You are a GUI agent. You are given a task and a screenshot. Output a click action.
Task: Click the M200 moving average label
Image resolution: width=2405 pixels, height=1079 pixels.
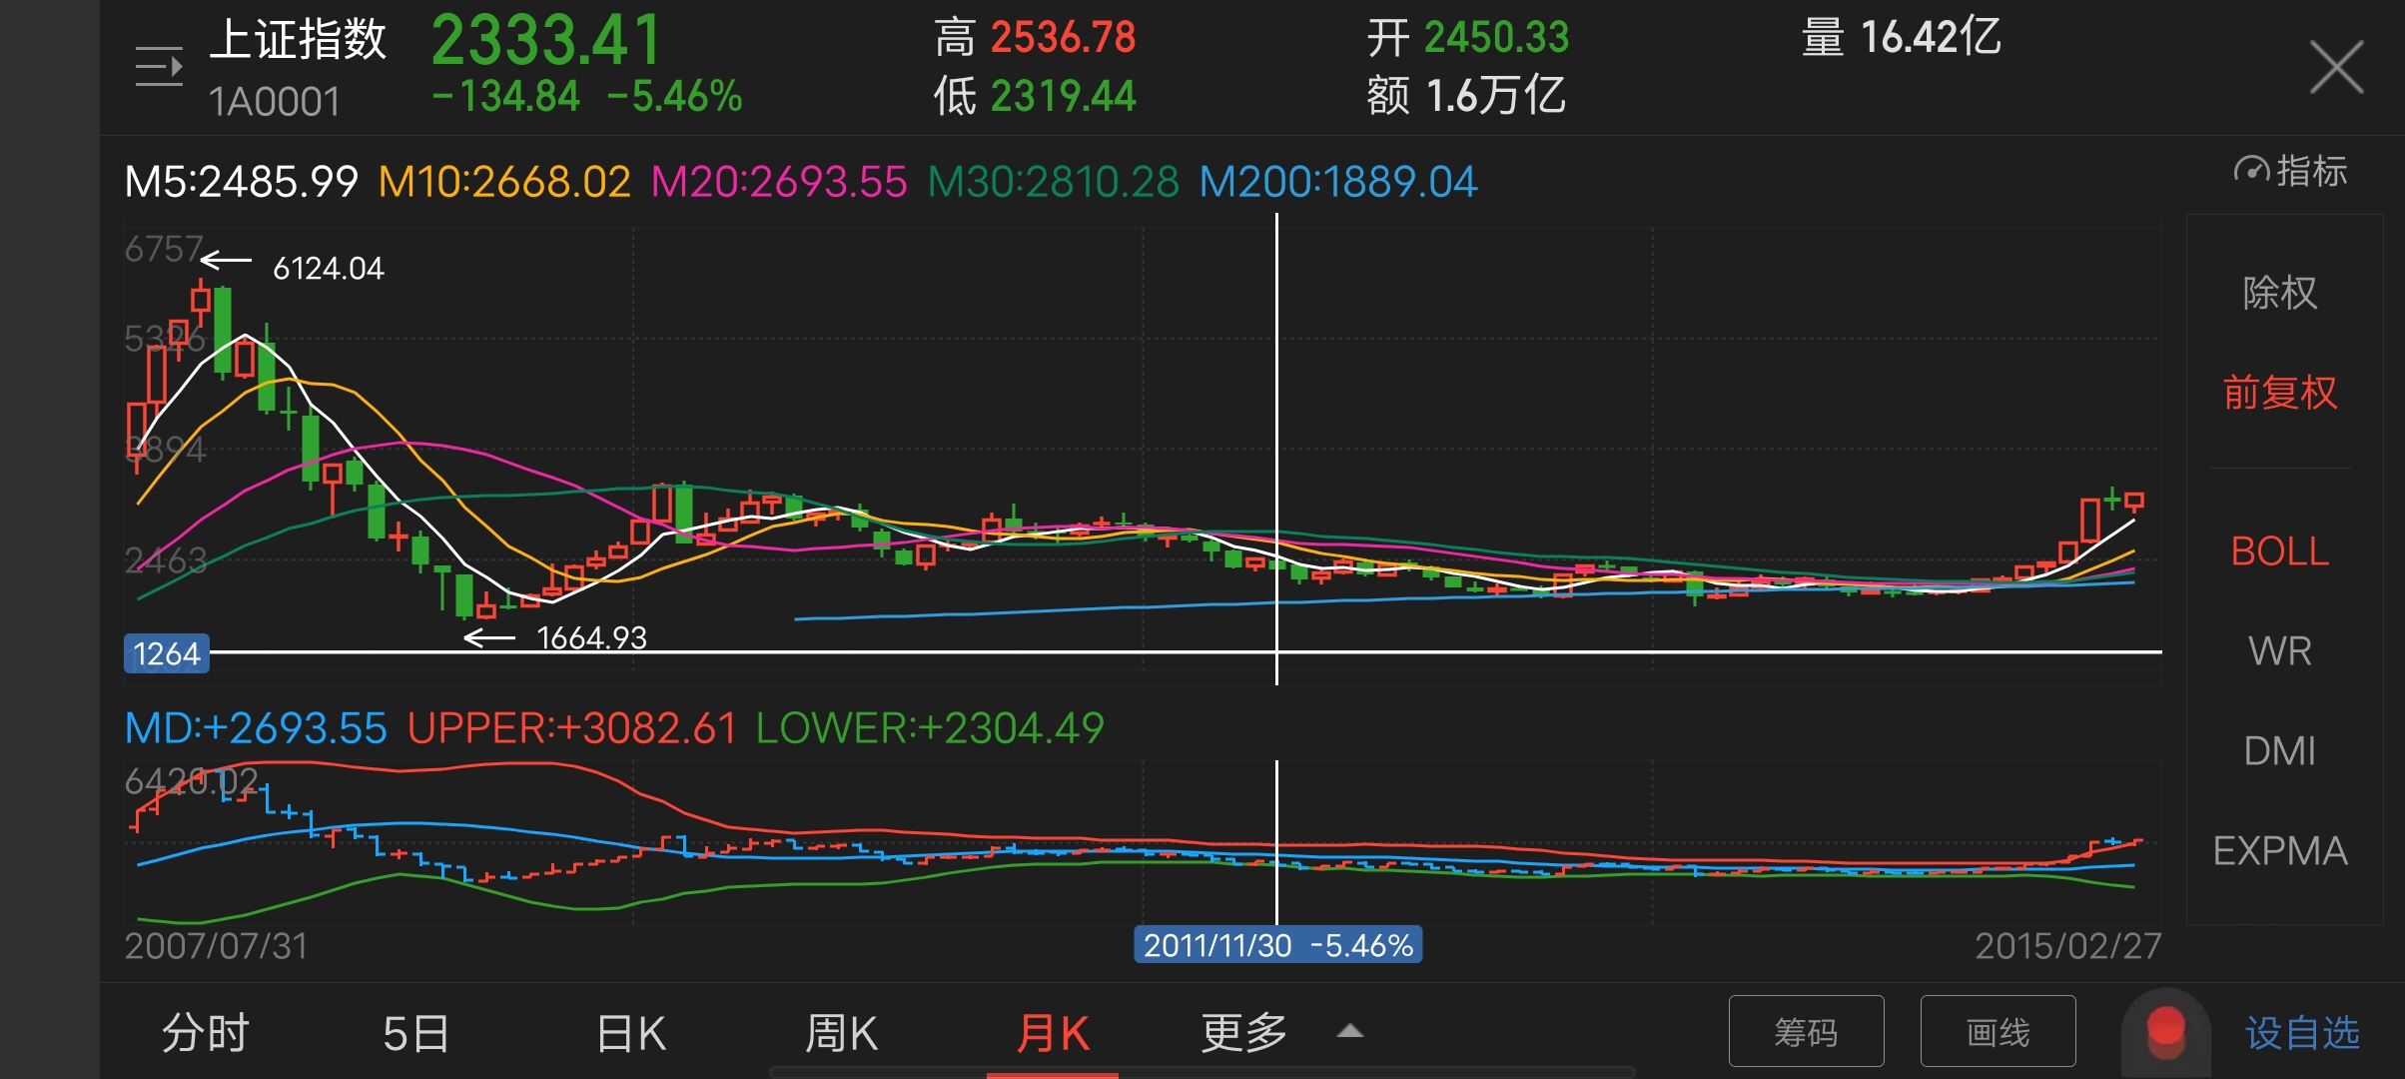[1336, 180]
